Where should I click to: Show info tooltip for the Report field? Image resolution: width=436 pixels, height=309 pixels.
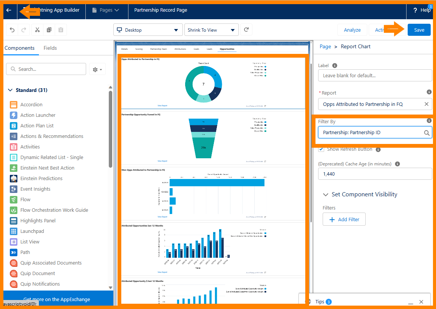coord(429,92)
